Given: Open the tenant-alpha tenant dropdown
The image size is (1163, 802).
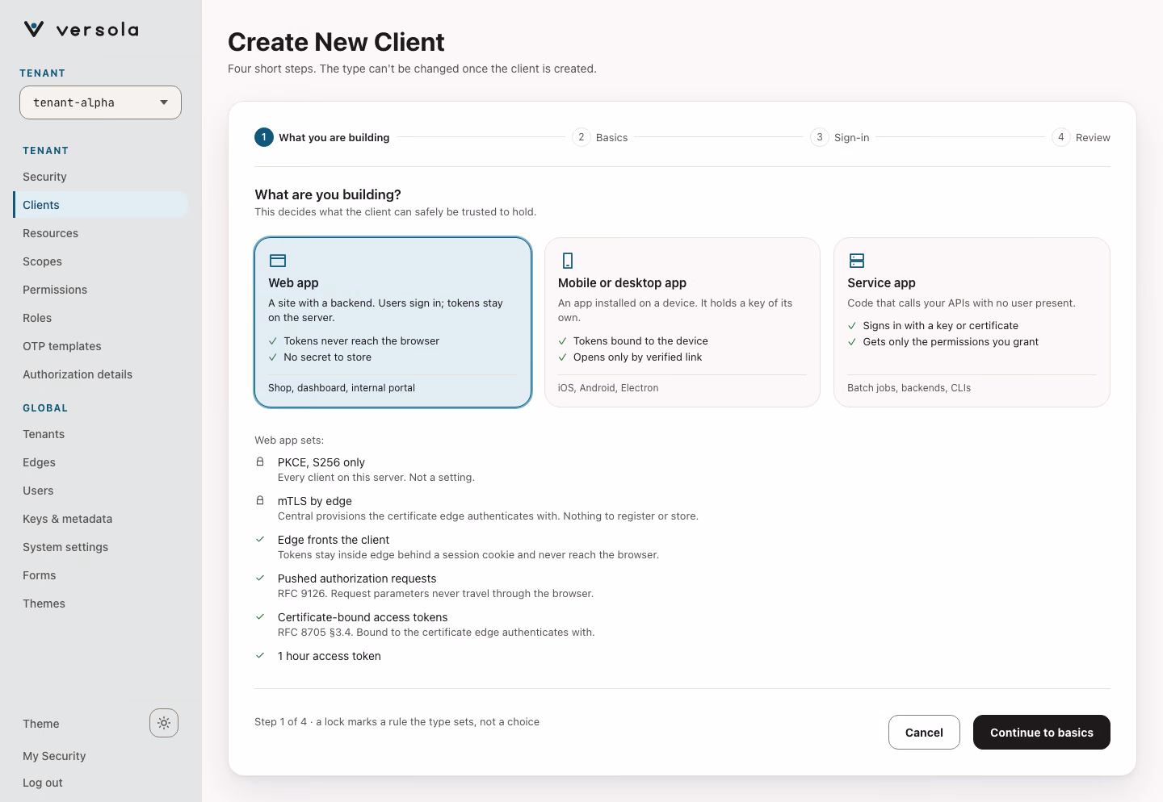Looking at the screenshot, I should [100, 102].
